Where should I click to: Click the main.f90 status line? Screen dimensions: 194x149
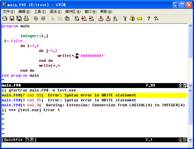pyautogui.click(x=95, y=85)
